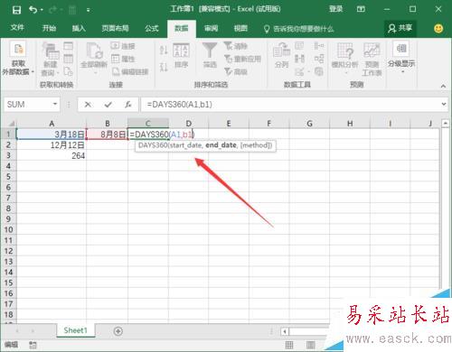Click 清除 Clear filter button
This screenshot has height=352, width=452.
pos(236,46)
